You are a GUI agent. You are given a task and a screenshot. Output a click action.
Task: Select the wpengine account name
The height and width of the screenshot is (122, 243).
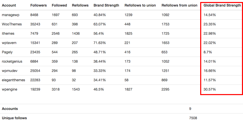pyautogui.click(x=10, y=89)
